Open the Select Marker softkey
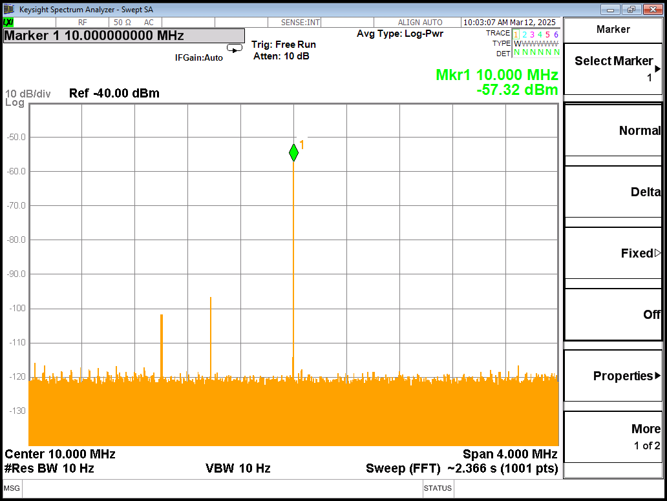The height and width of the screenshot is (501, 667). (613, 68)
